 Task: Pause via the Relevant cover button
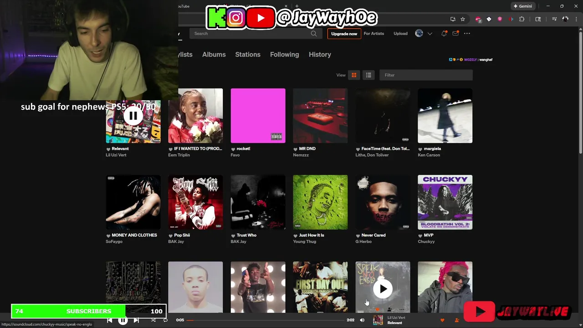133,116
